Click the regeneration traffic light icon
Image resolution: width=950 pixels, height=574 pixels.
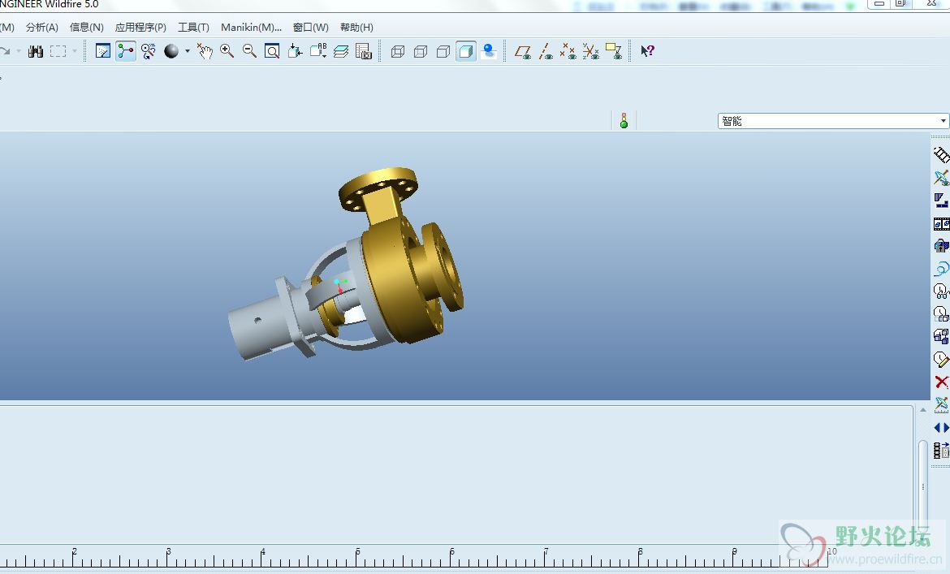[624, 121]
